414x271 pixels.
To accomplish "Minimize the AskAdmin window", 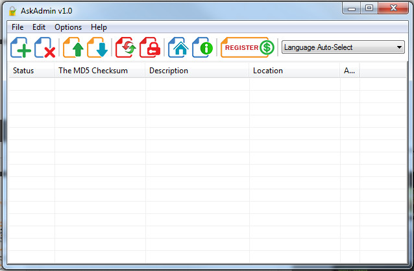I will (x=352, y=8).
